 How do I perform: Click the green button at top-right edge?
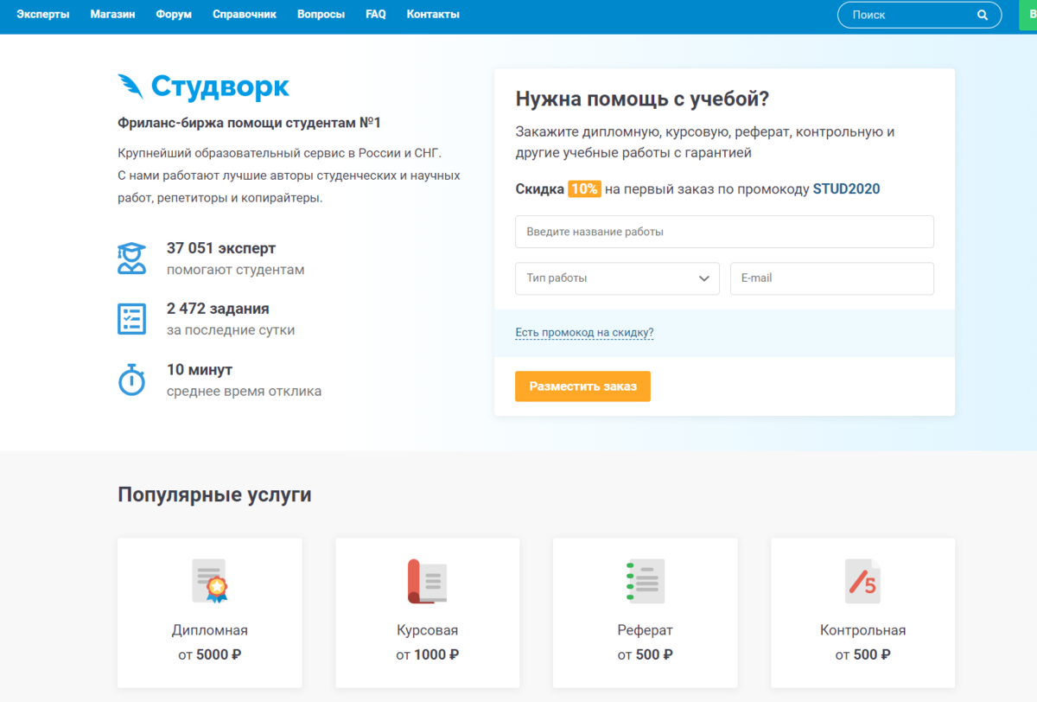pyautogui.click(x=1028, y=15)
